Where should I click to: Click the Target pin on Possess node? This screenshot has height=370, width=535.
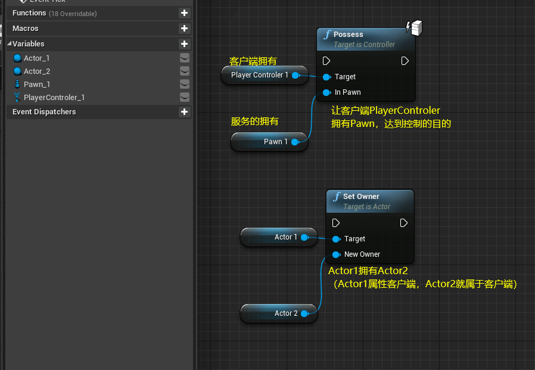click(x=326, y=77)
